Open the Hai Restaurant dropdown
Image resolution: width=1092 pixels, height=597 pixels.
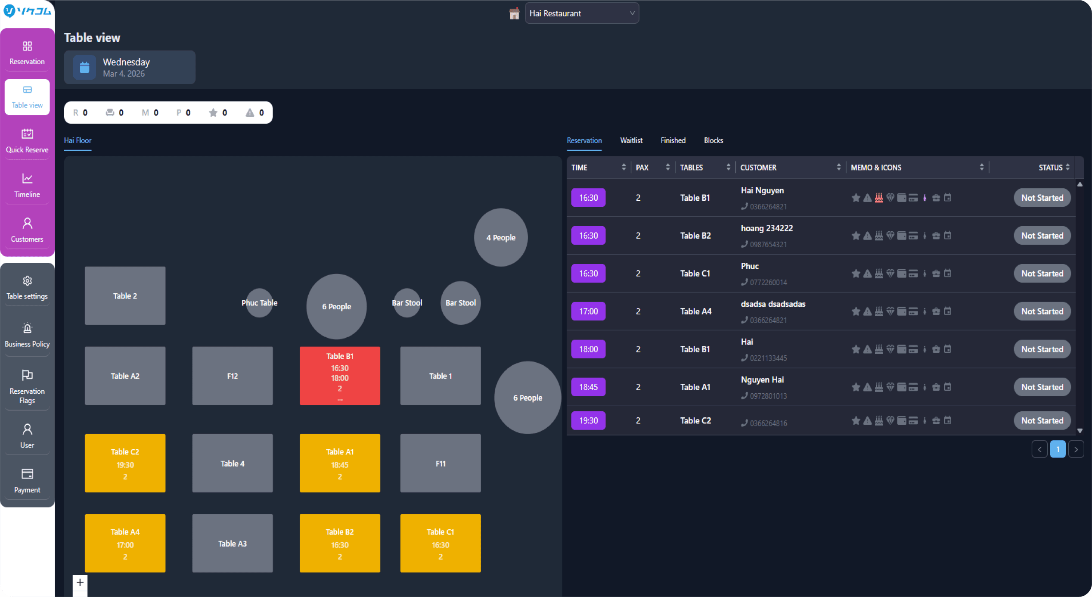pos(582,13)
